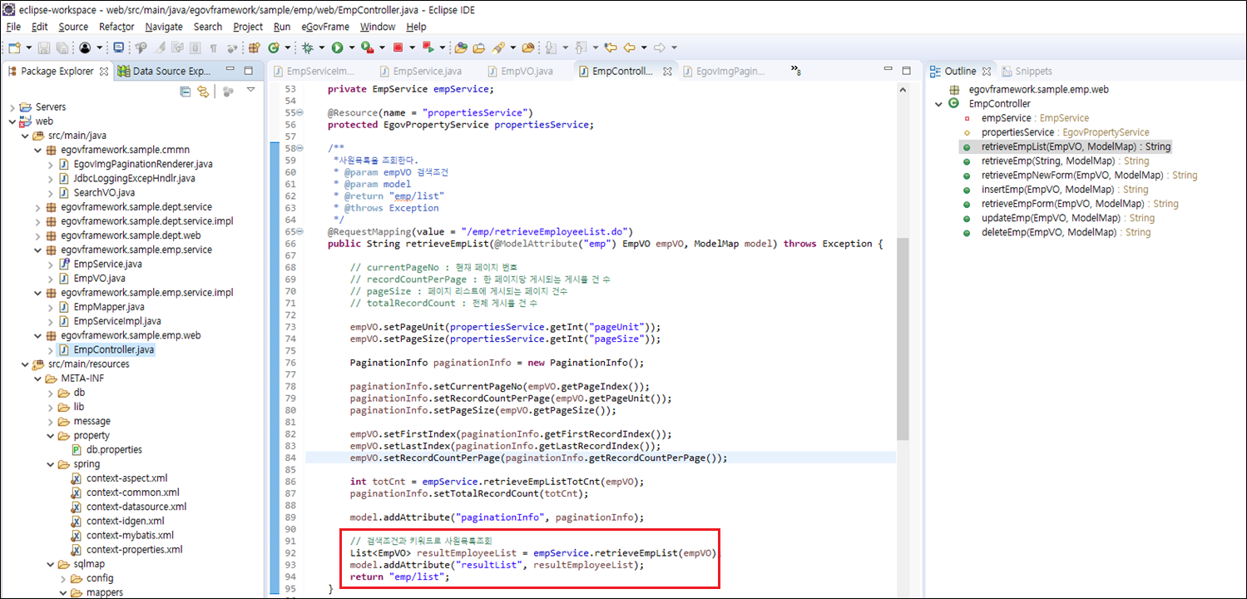Click the New Java Class icon
Image resolution: width=1247 pixels, height=599 pixels.
273,47
